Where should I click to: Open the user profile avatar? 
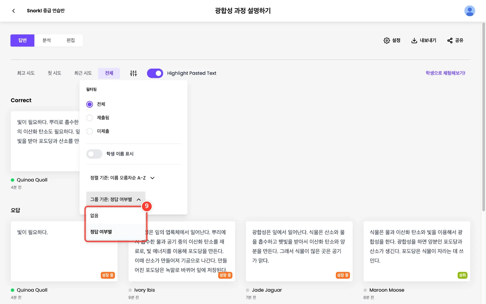(470, 11)
